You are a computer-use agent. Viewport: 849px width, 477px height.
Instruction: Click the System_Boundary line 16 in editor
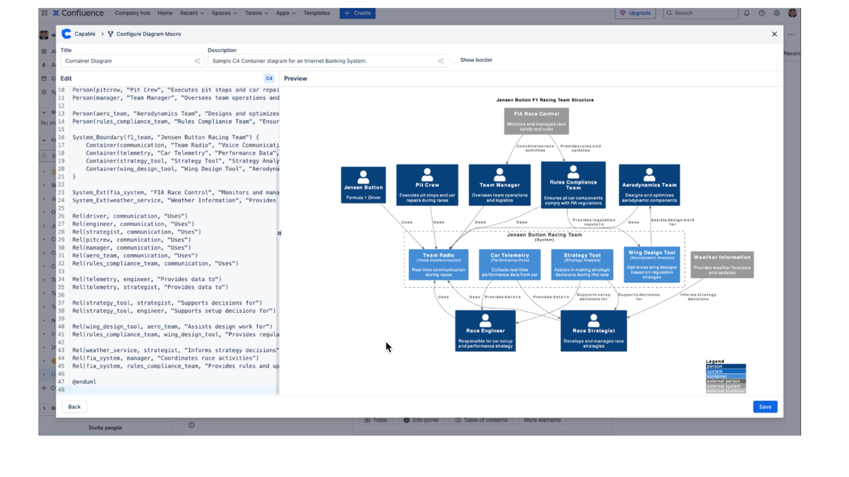coord(165,137)
